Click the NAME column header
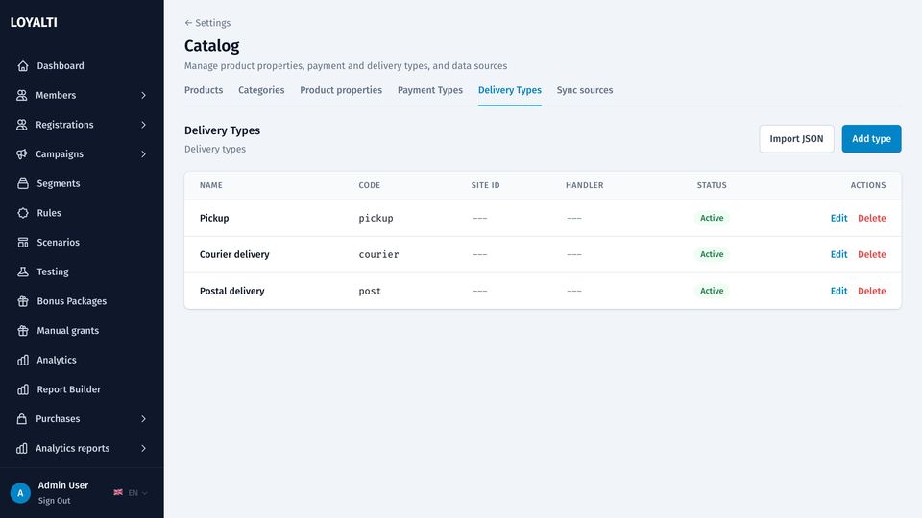The height and width of the screenshot is (518, 922). coord(210,185)
